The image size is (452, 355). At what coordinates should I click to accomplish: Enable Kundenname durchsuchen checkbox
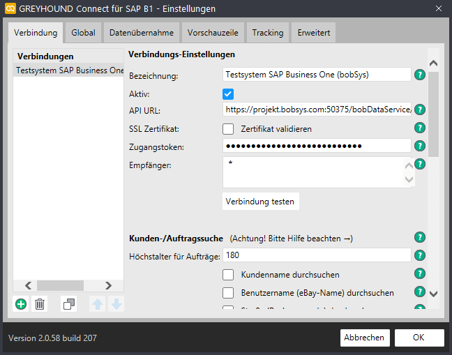point(228,275)
